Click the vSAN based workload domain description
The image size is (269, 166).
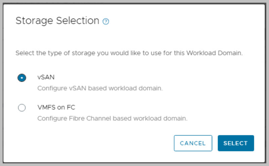click(x=100, y=88)
